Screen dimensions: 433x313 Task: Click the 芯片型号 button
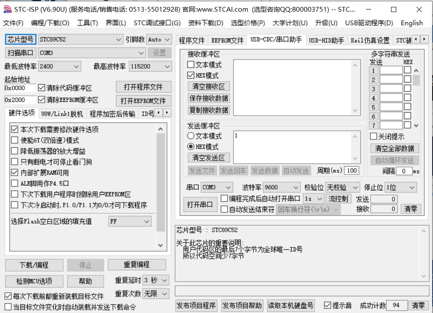20,39
